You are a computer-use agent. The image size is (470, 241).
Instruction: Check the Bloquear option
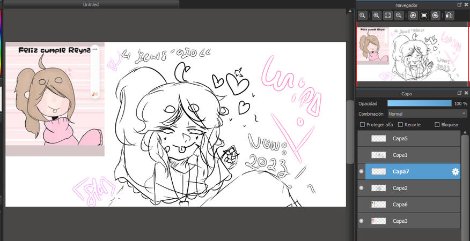[437, 125]
